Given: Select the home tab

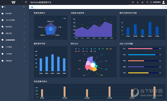Looking at the screenshot, I should 32,7.
